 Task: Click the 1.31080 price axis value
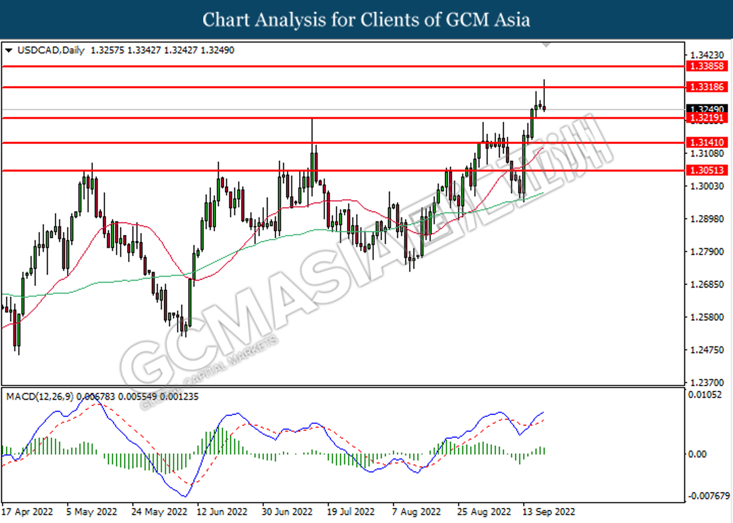(707, 153)
